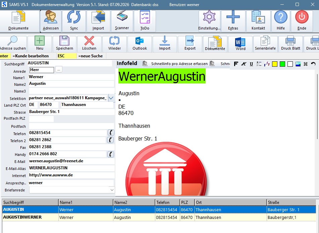The width and height of the screenshot is (319, 233).
Task: Open the ToDo list
Action: pos(145,21)
